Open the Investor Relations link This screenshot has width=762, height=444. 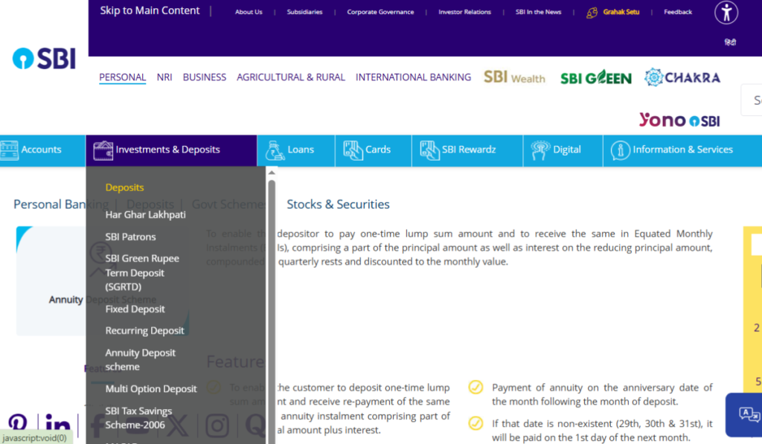pyautogui.click(x=464, y=12)
